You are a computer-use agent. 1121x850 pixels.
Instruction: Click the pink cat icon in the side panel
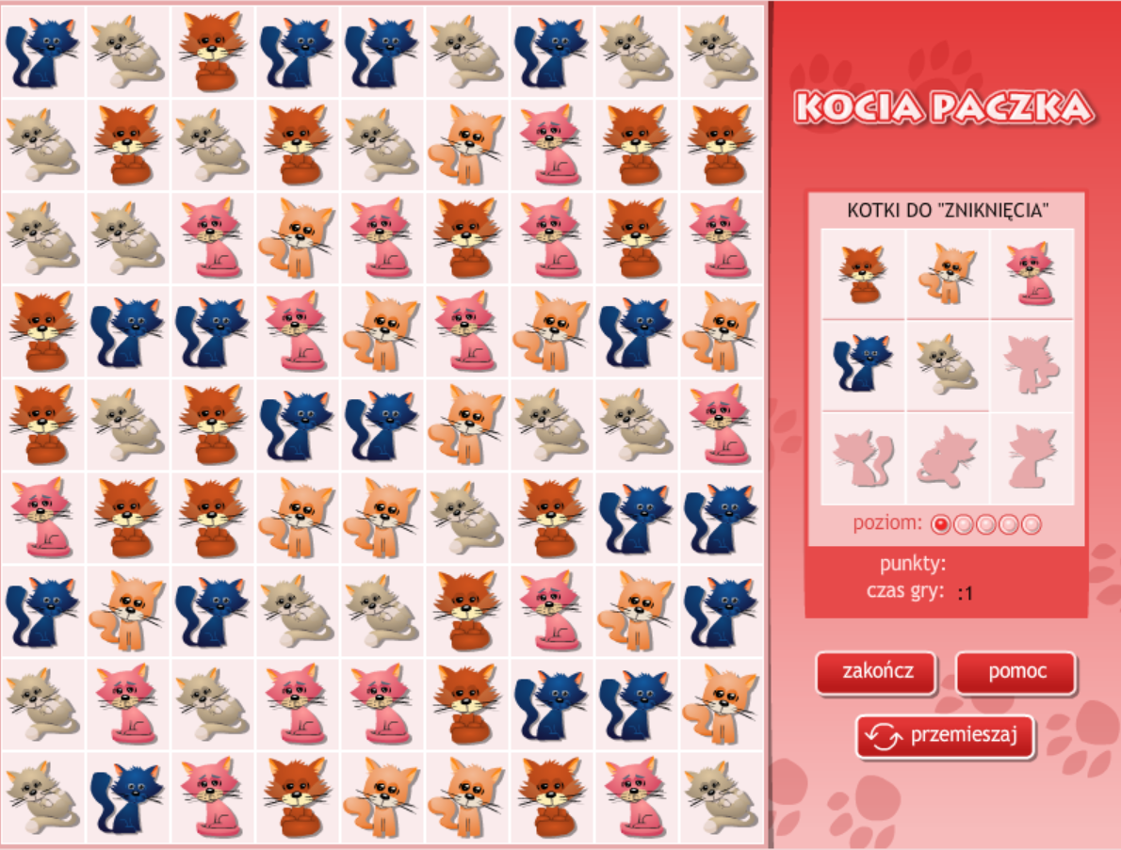pos(1032,274)
